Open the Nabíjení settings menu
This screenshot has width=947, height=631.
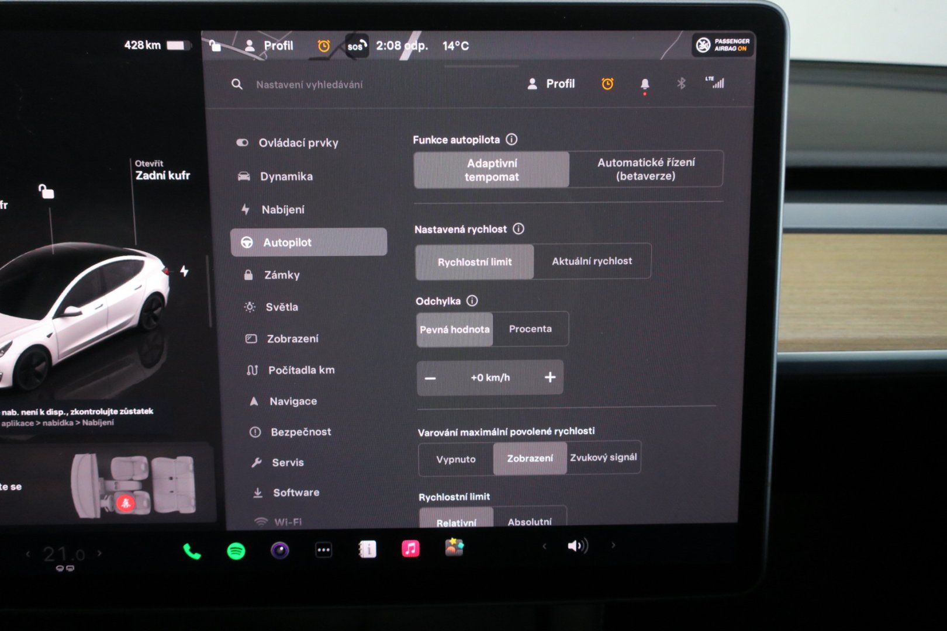[x=283, y=209]
